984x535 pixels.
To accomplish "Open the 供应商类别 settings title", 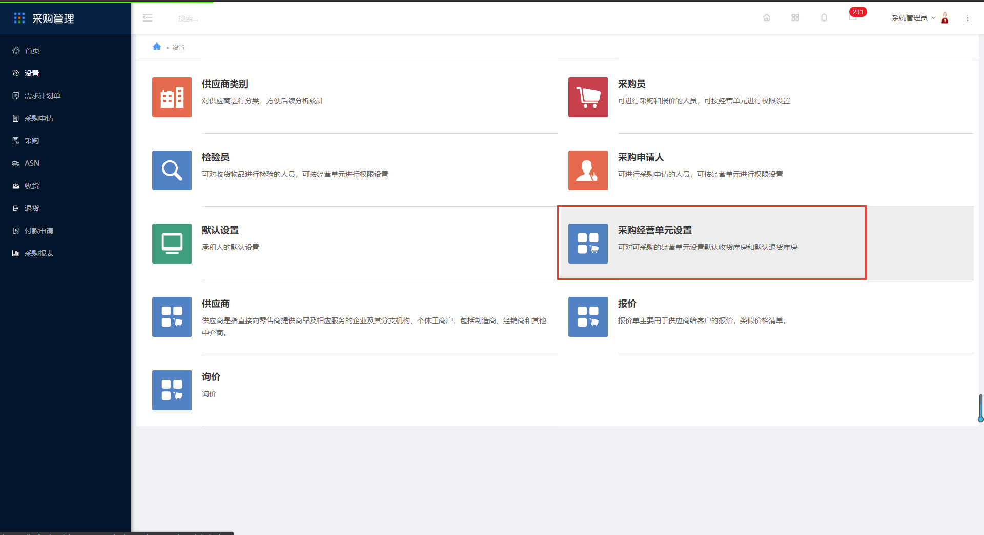I will [x=224, y=84].
